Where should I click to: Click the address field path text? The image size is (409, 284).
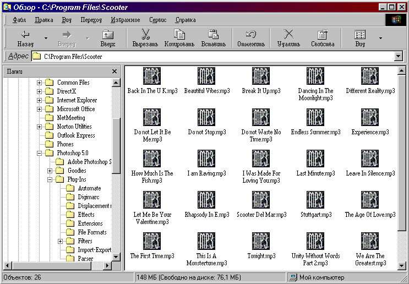point(73,56)
